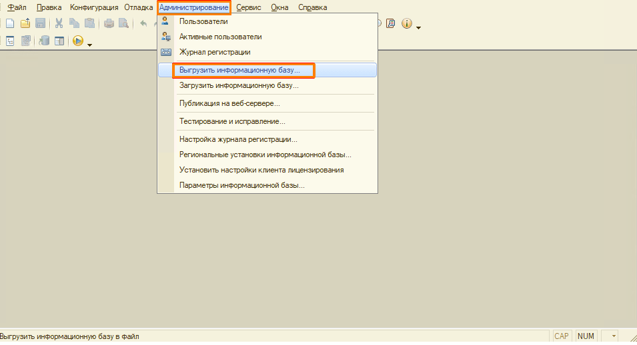Click the Save floppy disk icon
The height and width of the screenshot is (345, 637).
point(40,23)
